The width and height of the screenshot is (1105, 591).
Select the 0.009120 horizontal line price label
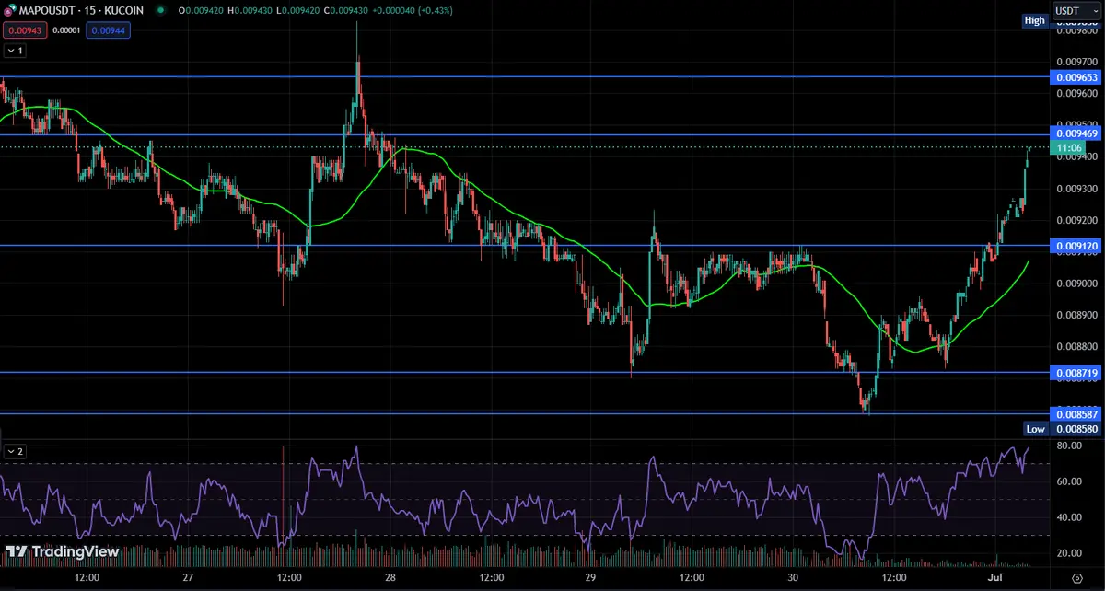click(1074, 246)
